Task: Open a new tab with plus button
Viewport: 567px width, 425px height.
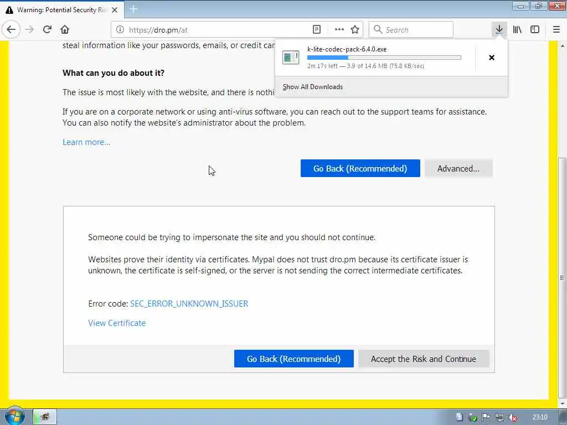Action: [x=133, y=9]
